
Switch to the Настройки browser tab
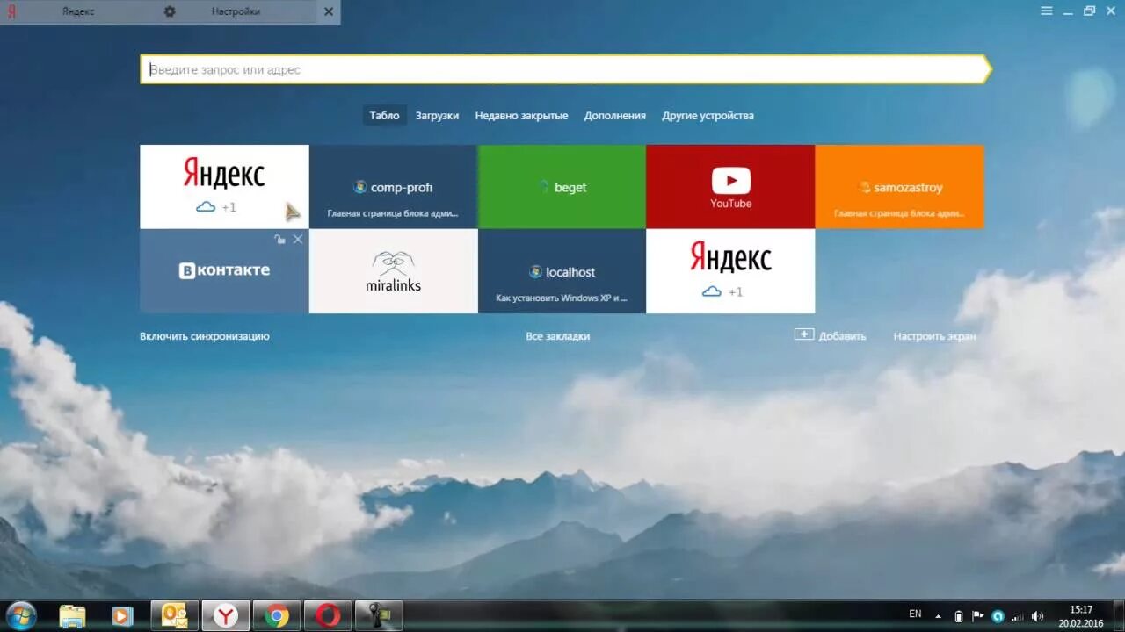tap(236, 12)
